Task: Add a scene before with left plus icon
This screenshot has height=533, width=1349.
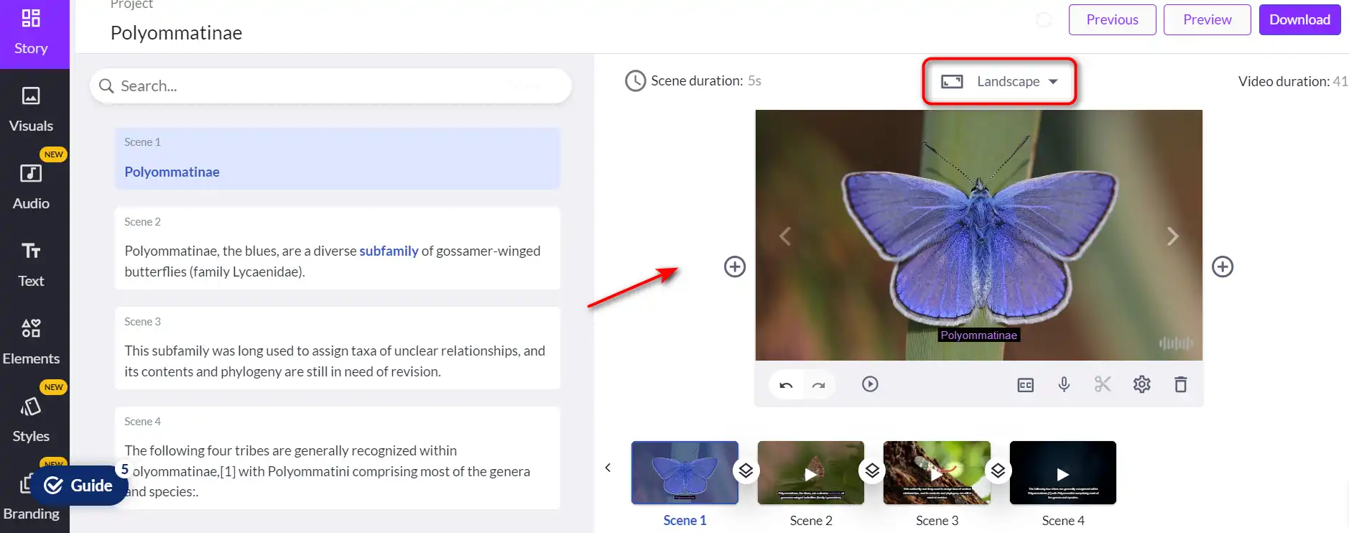Action: [735, 266]
